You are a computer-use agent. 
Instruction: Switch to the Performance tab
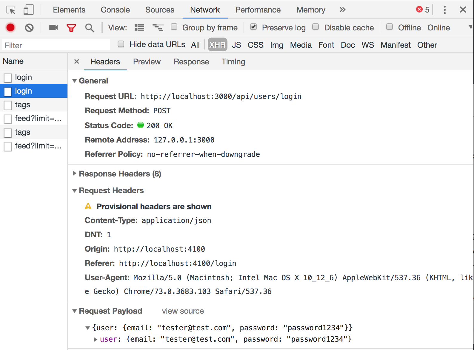click(258, 10)
